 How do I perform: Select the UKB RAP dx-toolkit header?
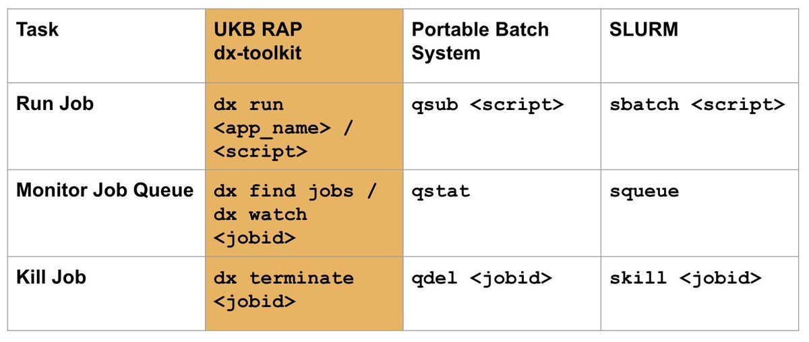(304, 46)
